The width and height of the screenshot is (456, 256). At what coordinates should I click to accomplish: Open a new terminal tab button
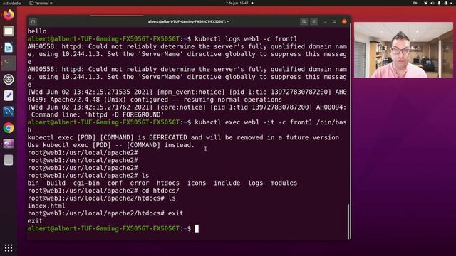tap(33, 21)
